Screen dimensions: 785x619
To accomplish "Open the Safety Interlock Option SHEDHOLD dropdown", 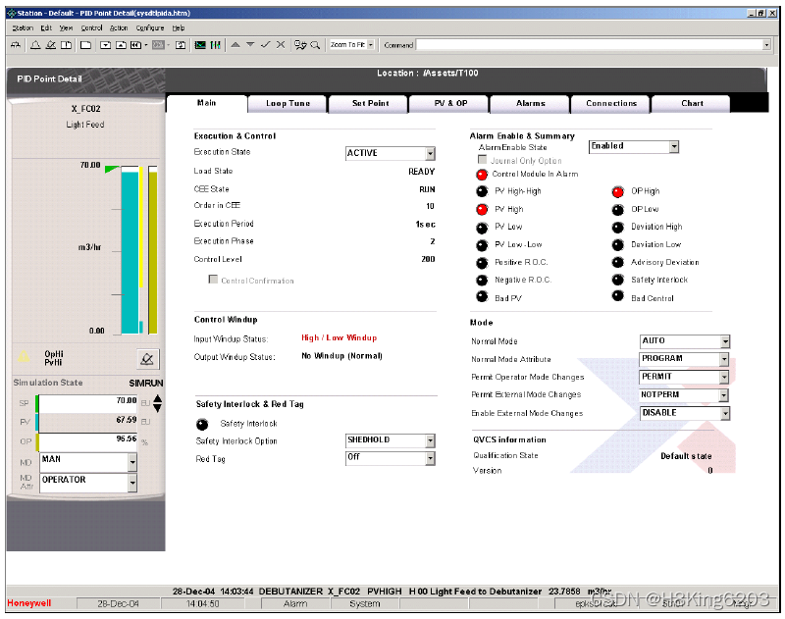I will [390, 440].
